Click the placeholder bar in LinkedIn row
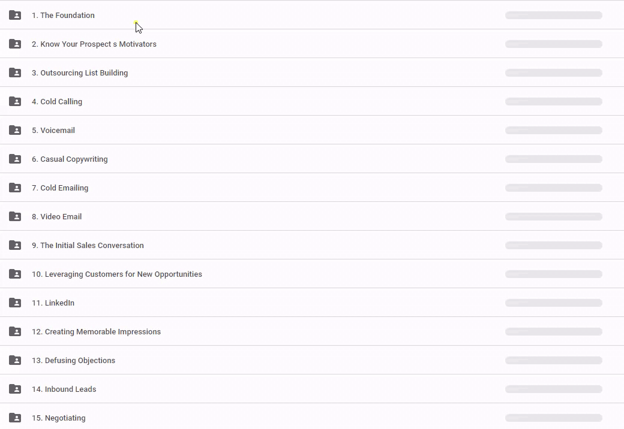 pos(553,303)
